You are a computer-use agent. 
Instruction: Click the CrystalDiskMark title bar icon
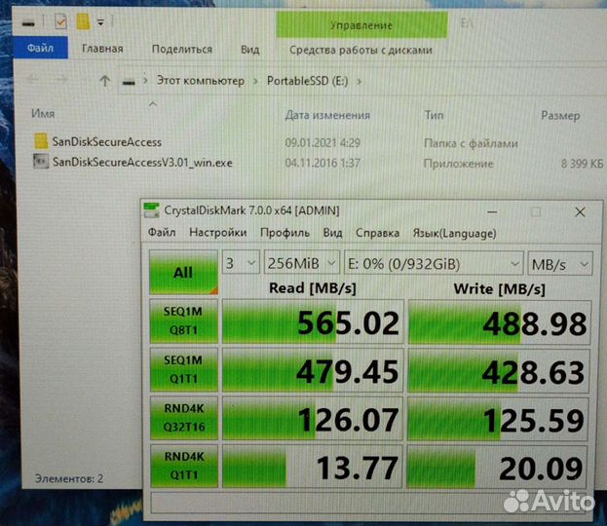point(151,209)
